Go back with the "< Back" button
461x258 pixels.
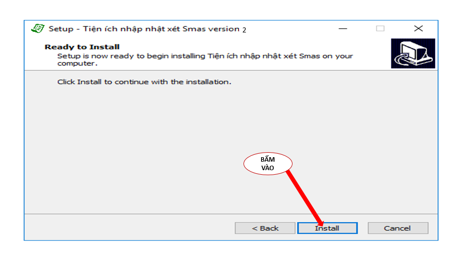click(265, 228)
